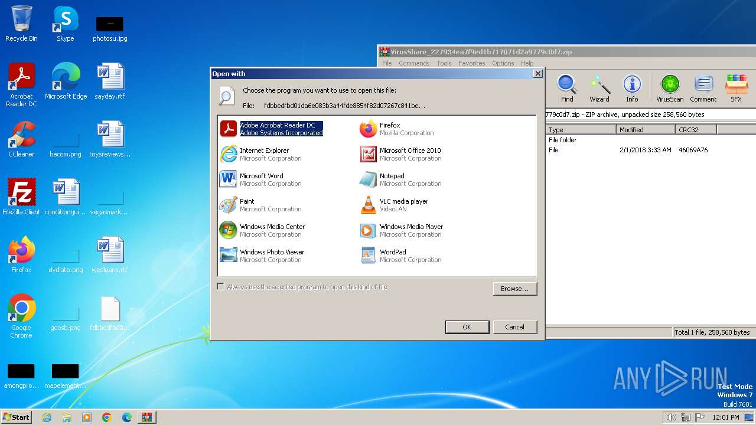Select the CCleaner desktop icon

pyautogui.click(x=21, y=139)
